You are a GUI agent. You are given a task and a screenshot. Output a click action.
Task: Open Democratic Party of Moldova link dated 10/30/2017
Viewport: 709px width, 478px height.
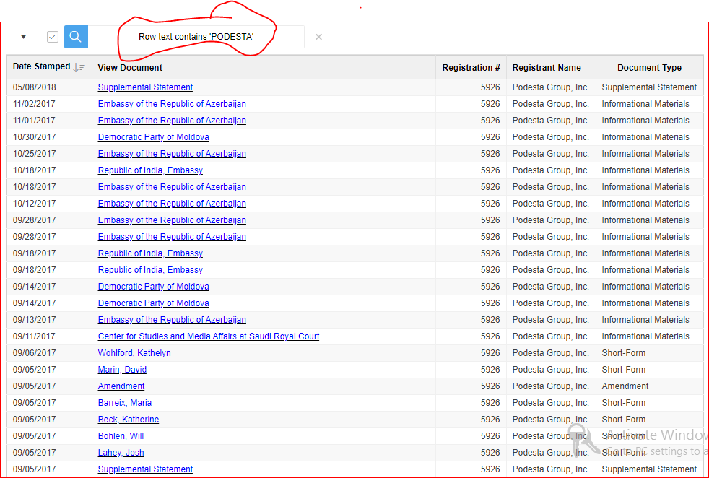click(153, 137)
